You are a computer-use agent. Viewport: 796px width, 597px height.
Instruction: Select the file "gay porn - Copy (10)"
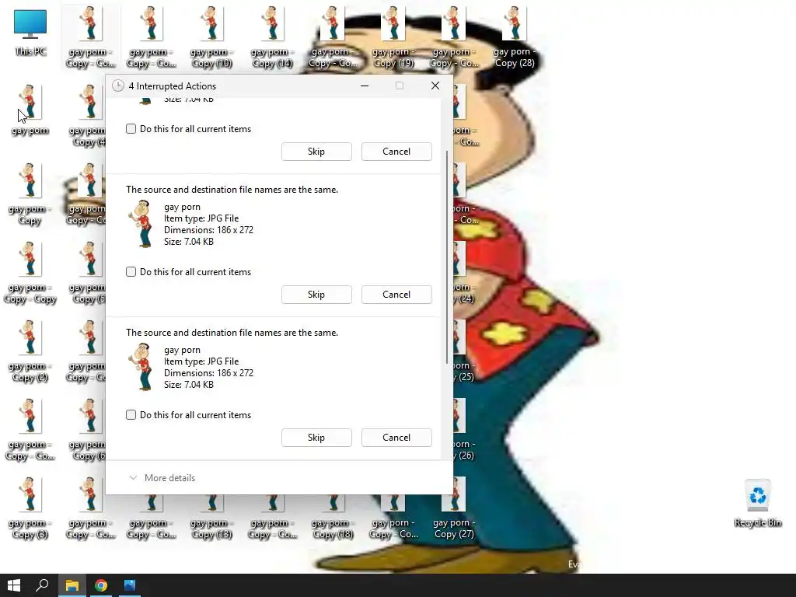tap(211, 37)
